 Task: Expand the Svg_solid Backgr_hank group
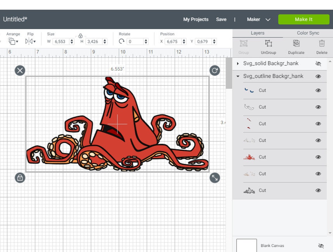(x=238, y=63)
